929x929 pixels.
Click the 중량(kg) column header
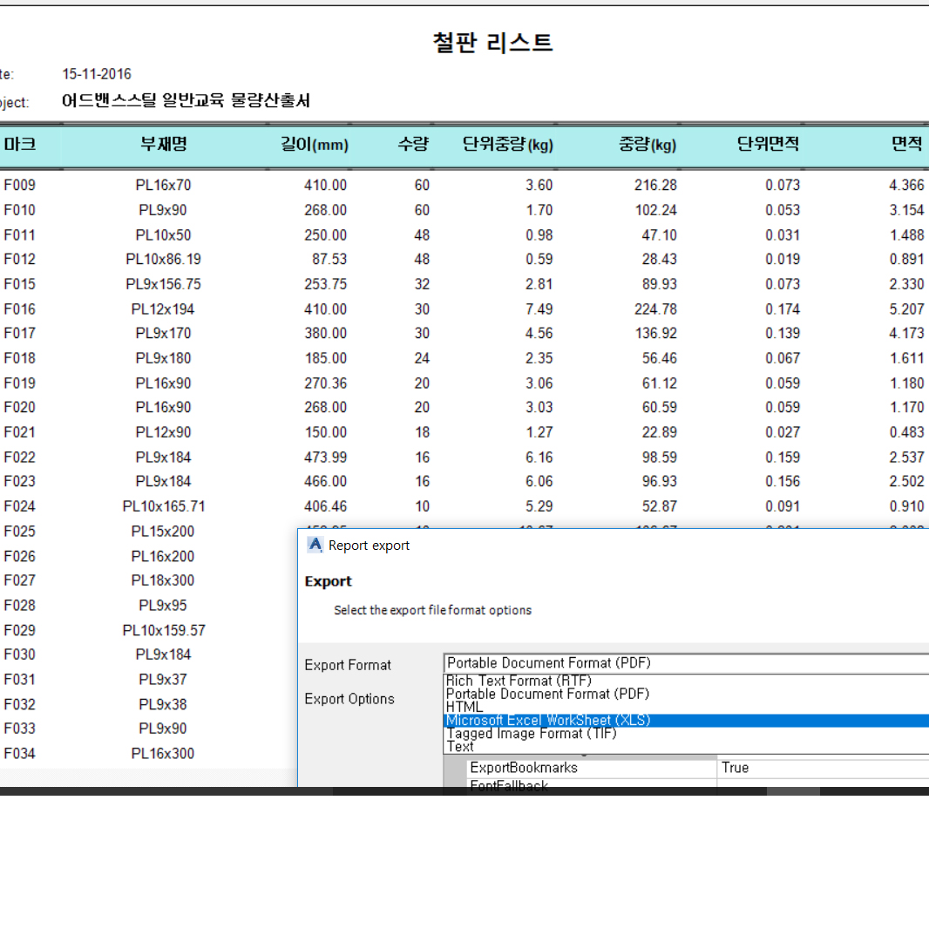click(x=648, y=144)
